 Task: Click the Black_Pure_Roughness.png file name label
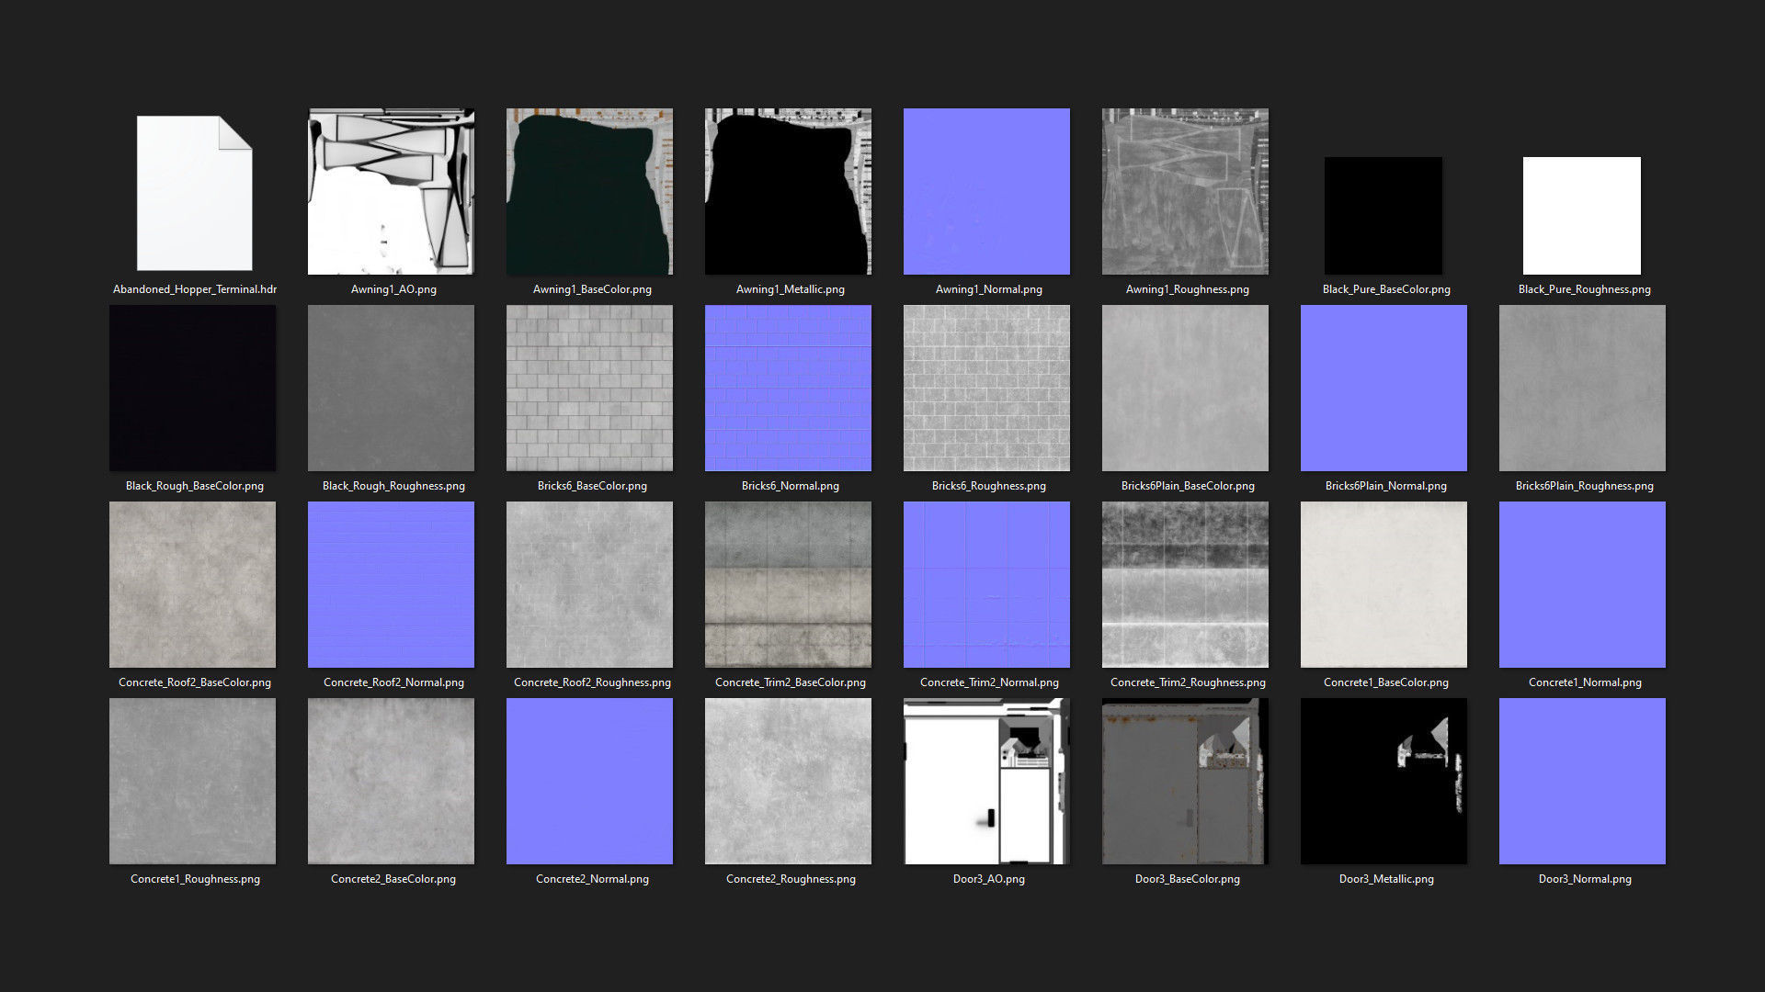[x=1585, y=289]
